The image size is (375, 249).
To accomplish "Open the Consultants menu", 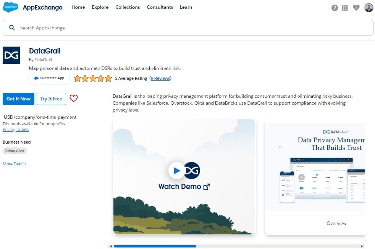I will (x=160, y=7).
